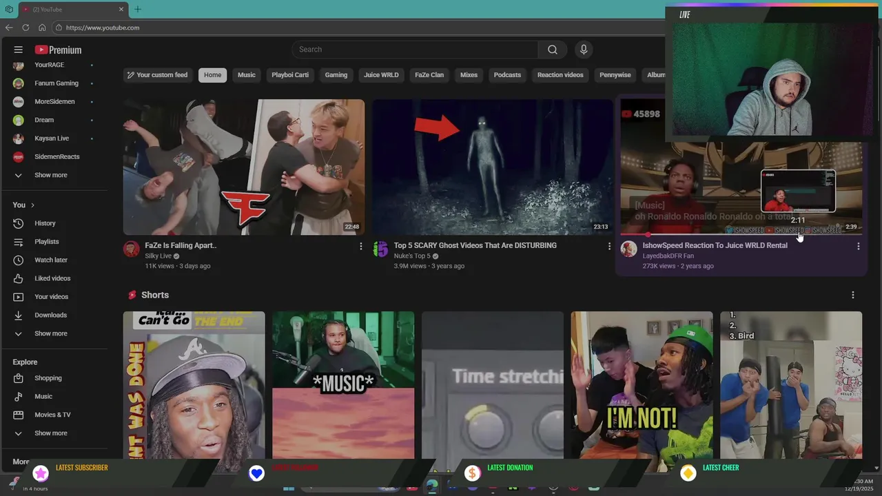The width and height of the screenshot is (882, 496).
Task: Reload the page with refresh icon
Action: [25, 28]
